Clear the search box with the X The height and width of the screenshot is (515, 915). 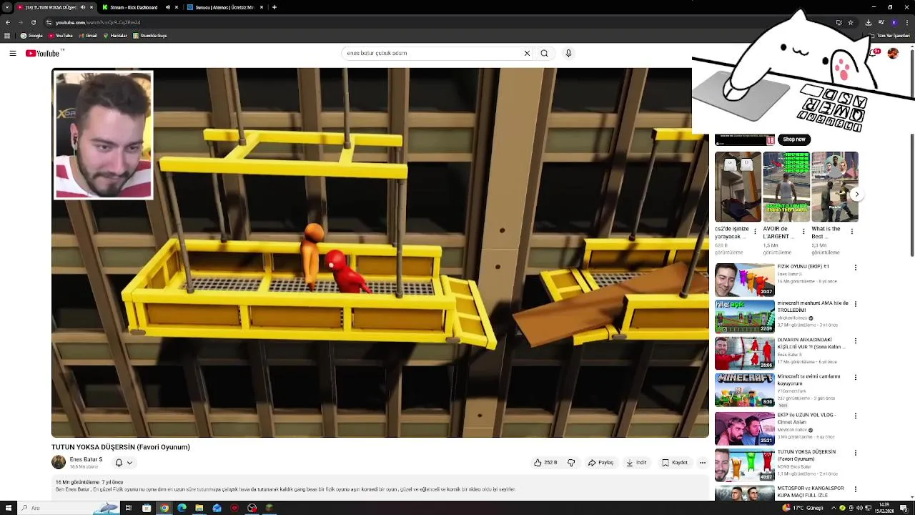527,53
